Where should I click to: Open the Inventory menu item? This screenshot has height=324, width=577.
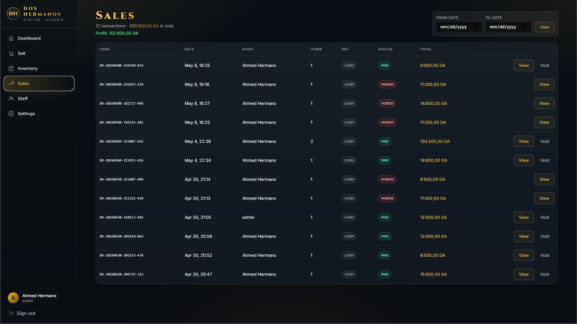[x=39, y=68]
